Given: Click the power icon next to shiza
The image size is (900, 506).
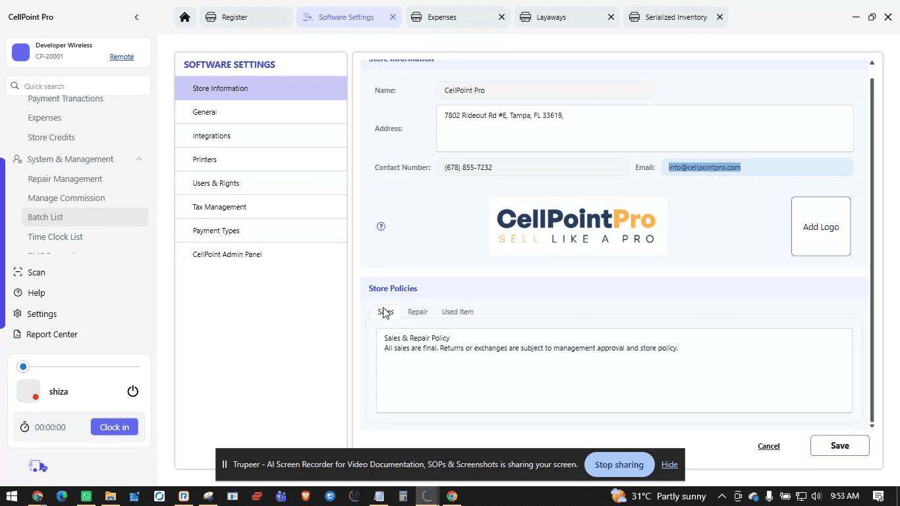Looking at the screenshot, I should 133,391.
